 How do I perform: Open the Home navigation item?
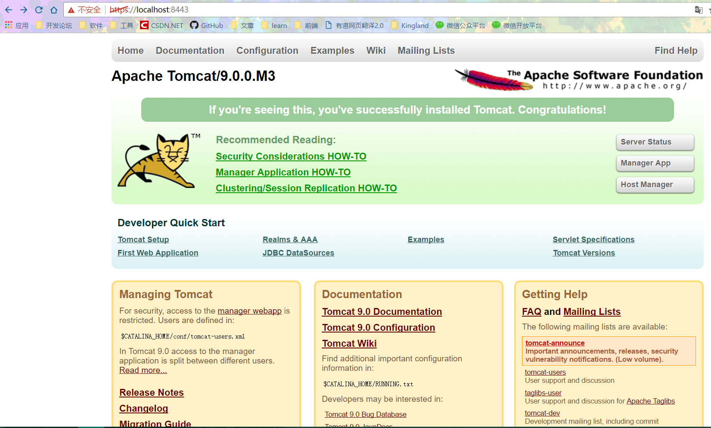point(130,50)
